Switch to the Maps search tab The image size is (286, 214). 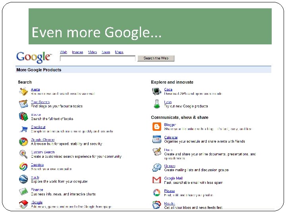coord(119,52)
